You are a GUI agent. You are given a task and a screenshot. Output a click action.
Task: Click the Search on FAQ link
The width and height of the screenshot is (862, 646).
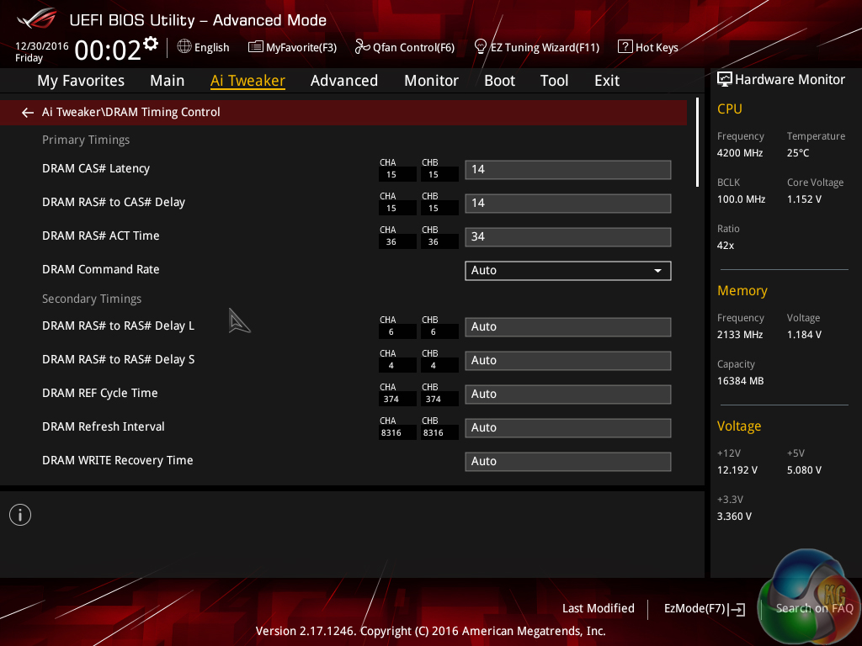click(814, 608)
